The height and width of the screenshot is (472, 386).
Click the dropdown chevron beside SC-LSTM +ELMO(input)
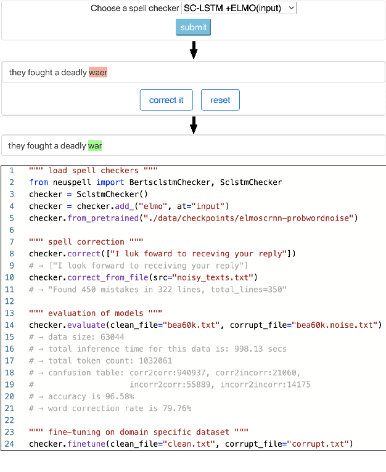tap(291, 8)
